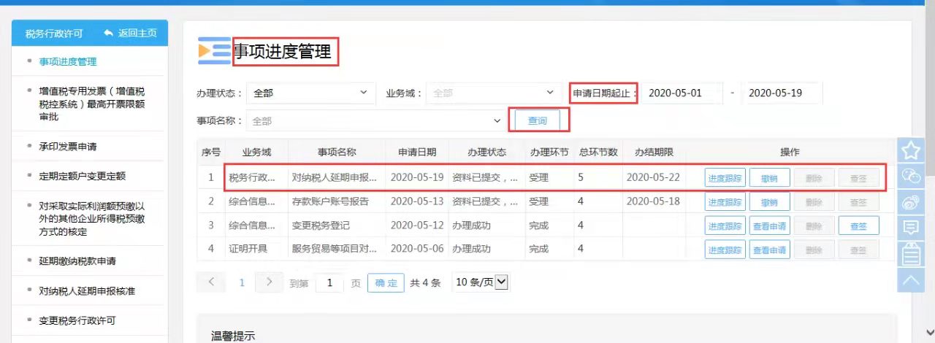Click 进度跟踪 for 服务贸易等项目 row
This screenshot has width=935, height=343.
[x=725, y=250]
